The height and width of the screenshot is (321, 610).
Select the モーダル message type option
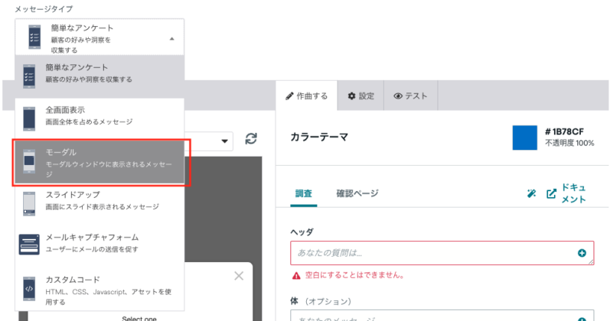tap(99, 162)
